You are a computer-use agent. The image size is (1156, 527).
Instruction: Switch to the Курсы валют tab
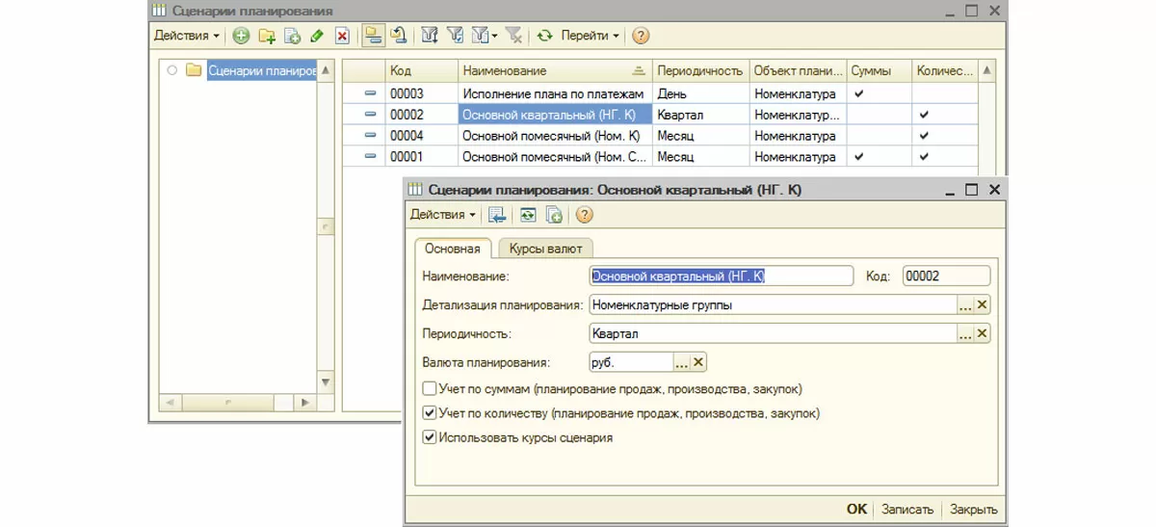545,249
